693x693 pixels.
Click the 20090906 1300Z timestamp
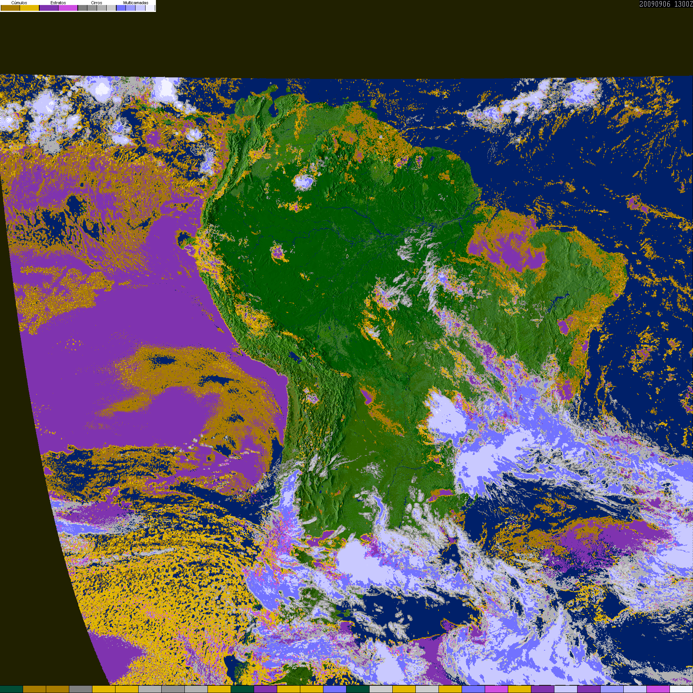(x=666, y=4)
